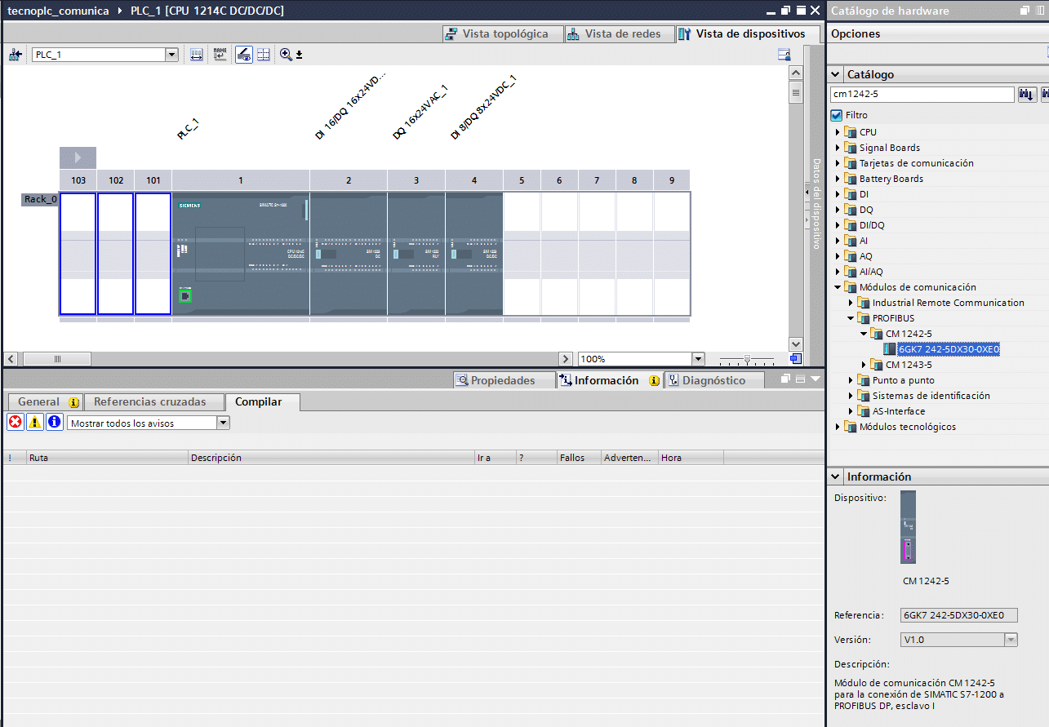Click the save window settings icon
Viewport: 1049px width, 727px height.
[x=785, y=55]
